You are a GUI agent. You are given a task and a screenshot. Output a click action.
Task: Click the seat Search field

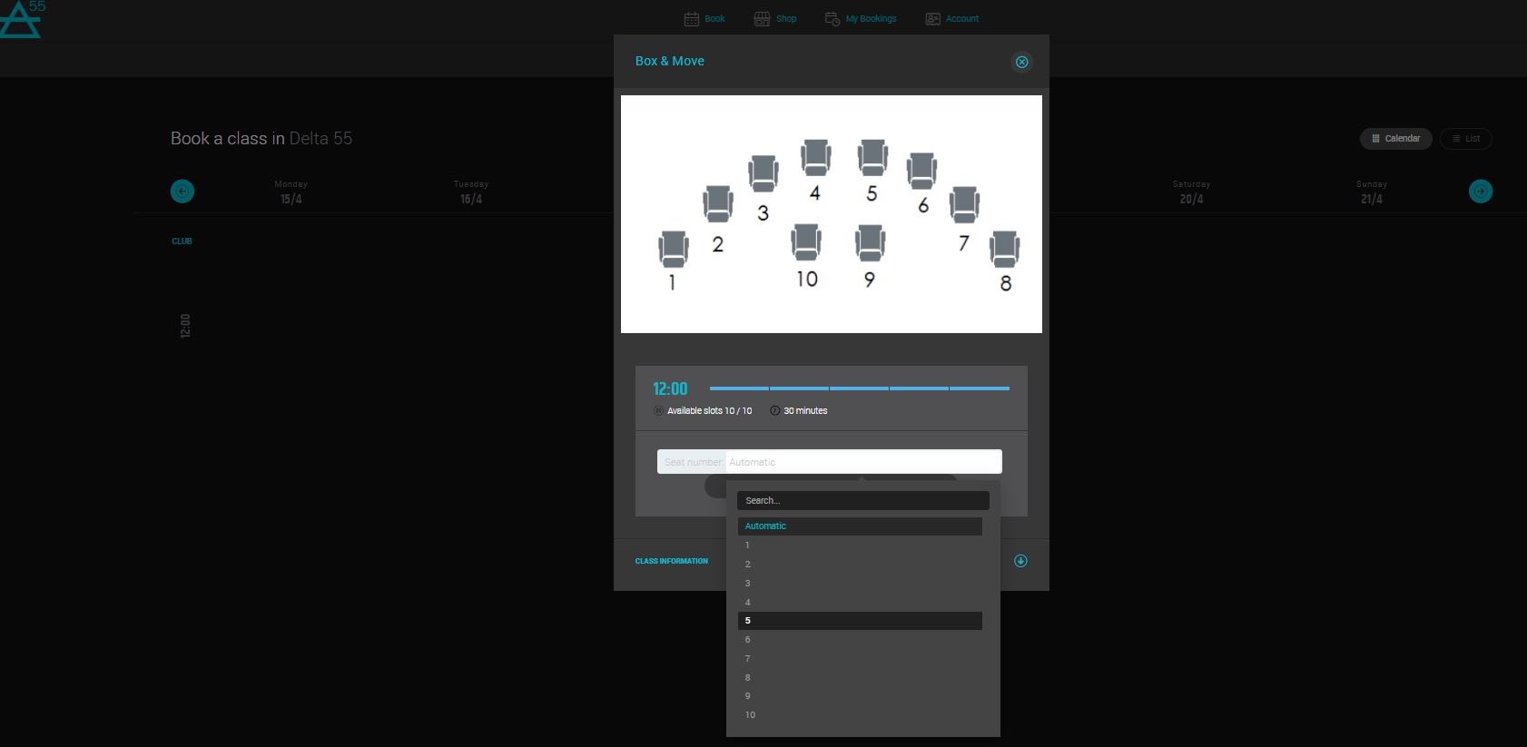click(x=862, y=501)
